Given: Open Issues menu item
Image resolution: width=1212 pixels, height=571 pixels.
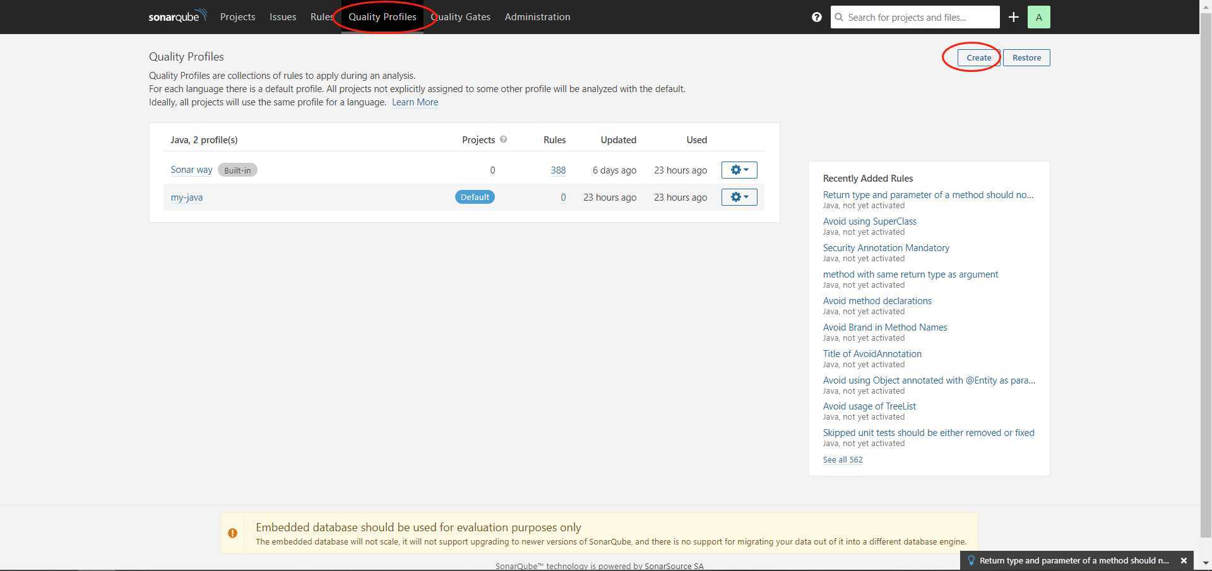Looking at the screenshot, I should (x=283, y=17).
